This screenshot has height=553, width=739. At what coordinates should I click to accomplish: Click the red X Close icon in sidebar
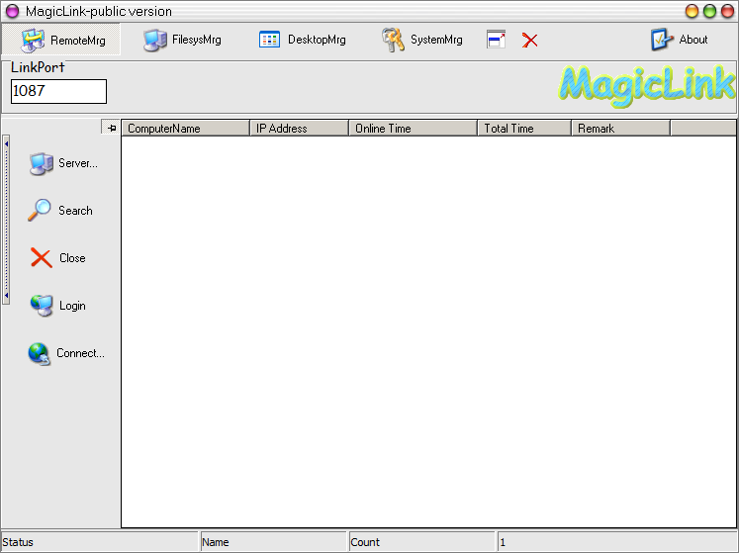tap(41, 258)
